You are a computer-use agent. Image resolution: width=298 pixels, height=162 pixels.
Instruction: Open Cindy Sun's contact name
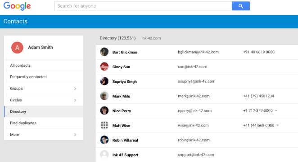coord(121,67)
